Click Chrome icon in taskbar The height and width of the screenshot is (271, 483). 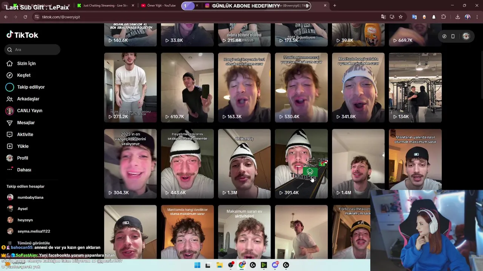tap(242, 265)
